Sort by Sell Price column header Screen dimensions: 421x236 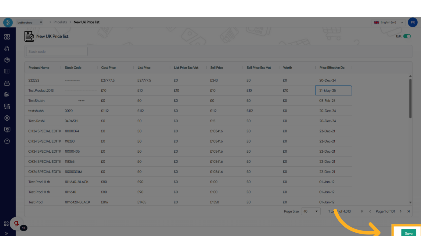(217, 68)
